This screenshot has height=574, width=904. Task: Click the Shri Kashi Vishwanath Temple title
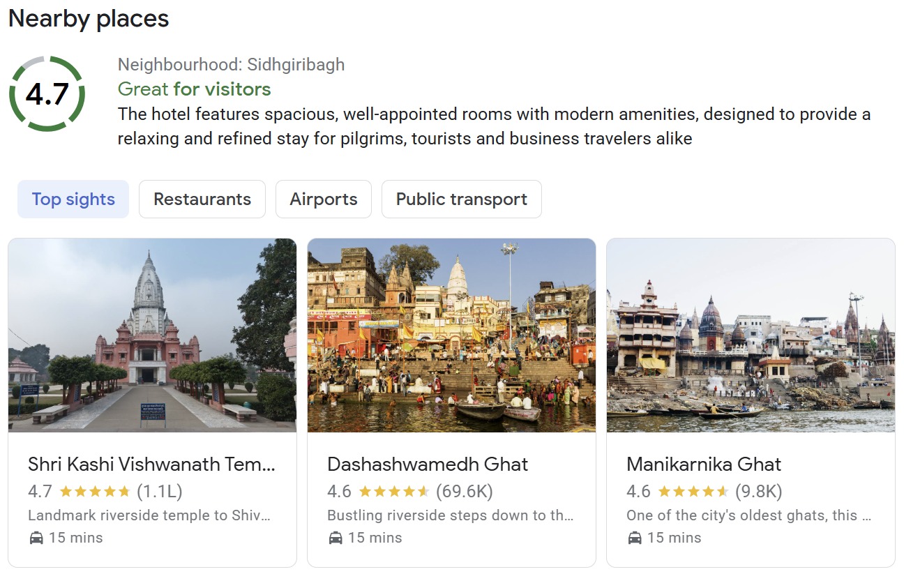point(151,465)
